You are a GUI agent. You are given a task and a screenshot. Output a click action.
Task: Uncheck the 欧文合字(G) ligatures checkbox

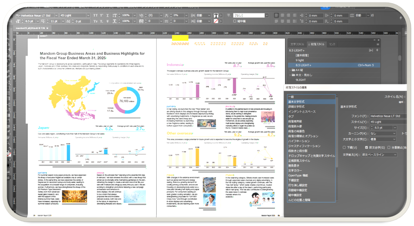pos(367,147)
